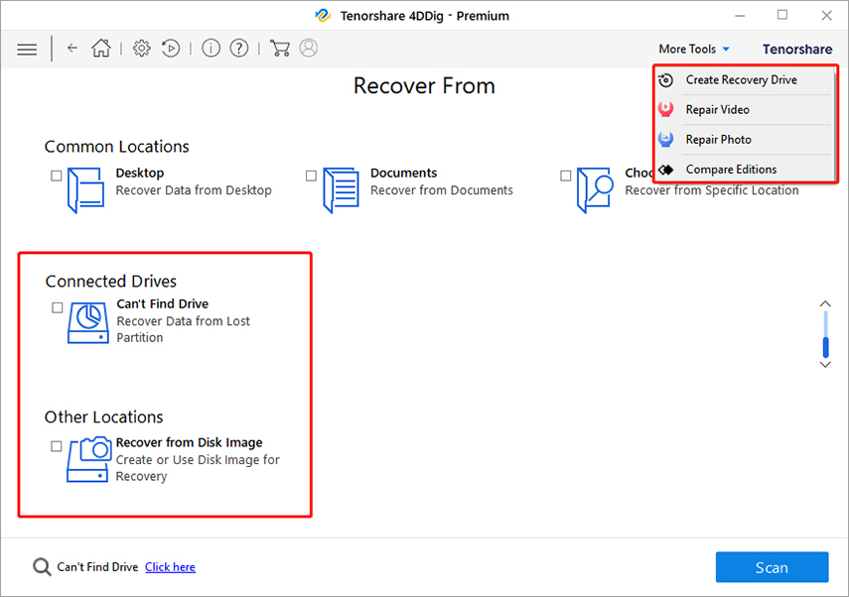Click Recover Data from Desktop description
This screenshot has height=597, width=849.
click(194, 190)
